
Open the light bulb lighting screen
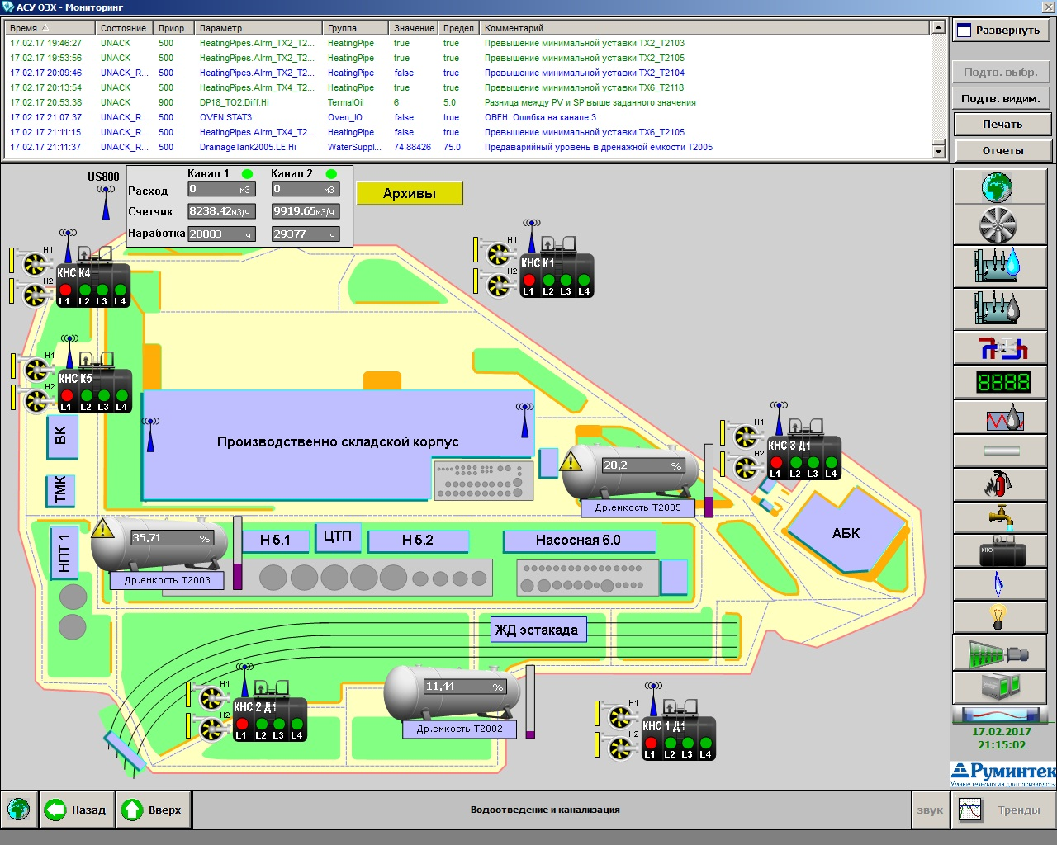click(x=1001, y=617)
